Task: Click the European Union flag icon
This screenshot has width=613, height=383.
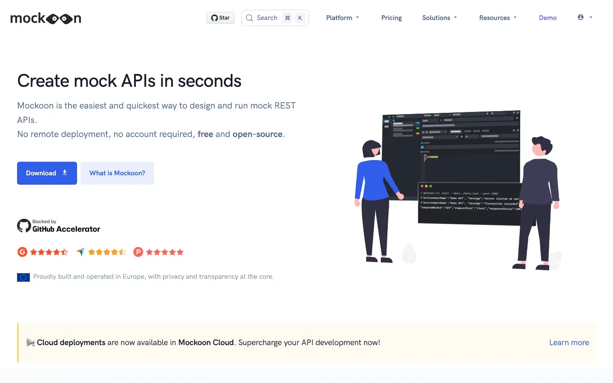Action: (23, 277)
